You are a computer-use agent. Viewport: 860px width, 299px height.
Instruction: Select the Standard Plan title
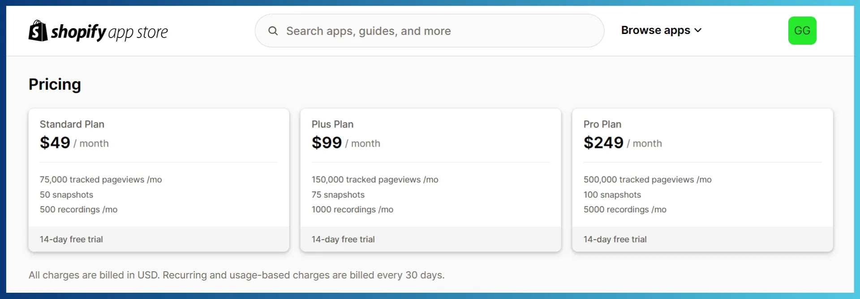pyautogui.click(x=72, y=124)
